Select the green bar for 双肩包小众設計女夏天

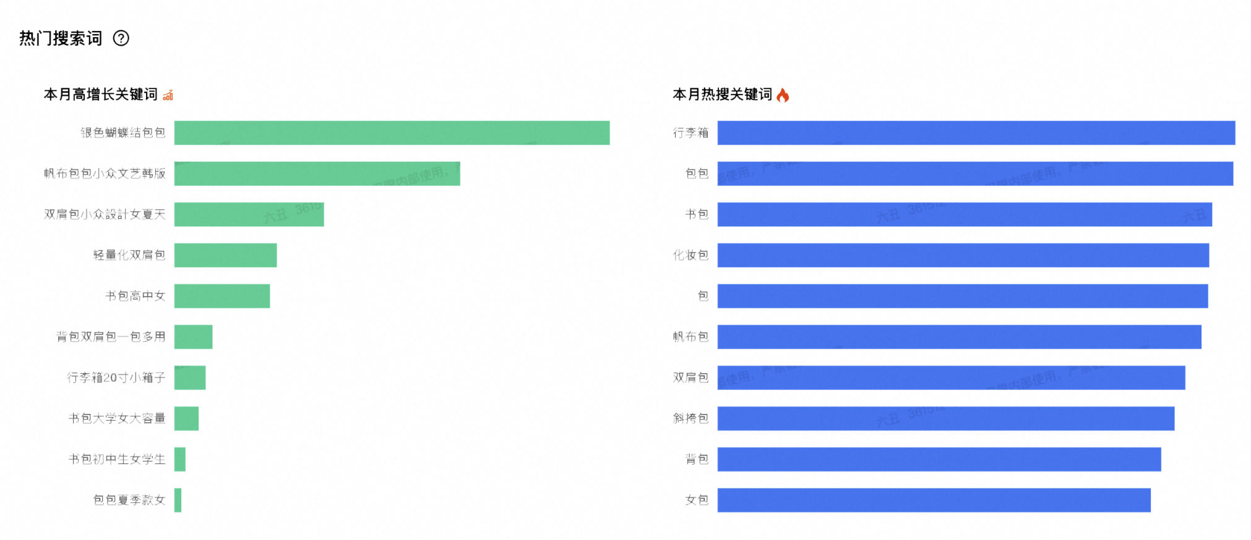pos(249,214)
